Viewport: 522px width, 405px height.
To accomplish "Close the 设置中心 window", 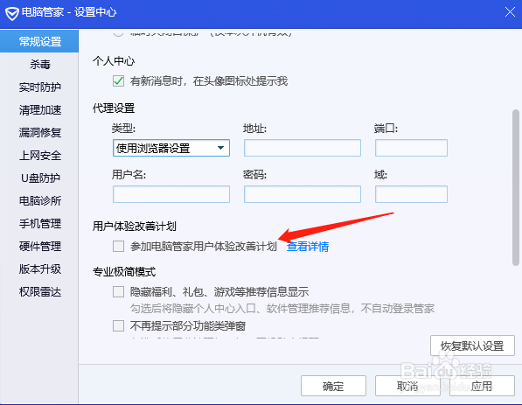I will (510, 12).
